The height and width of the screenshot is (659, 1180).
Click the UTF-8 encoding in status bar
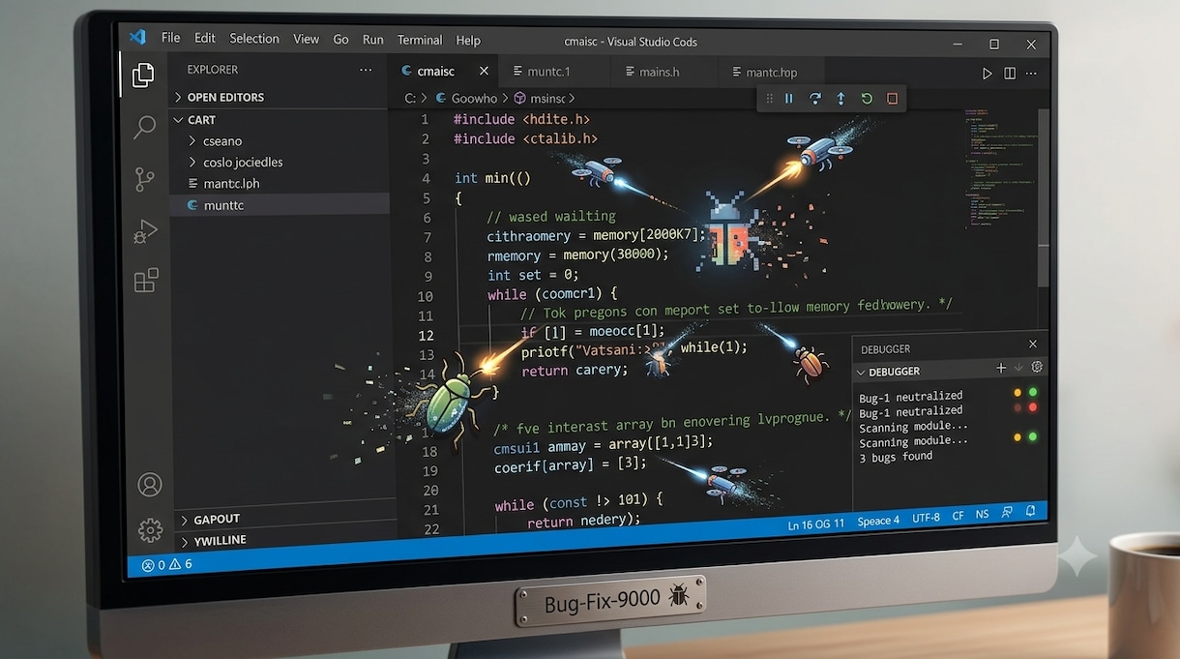(x=926, y=518)
